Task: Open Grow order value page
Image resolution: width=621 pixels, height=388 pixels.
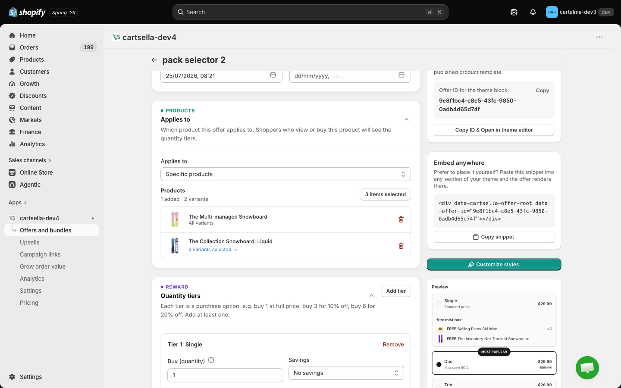Action: (x=43, y=266)
